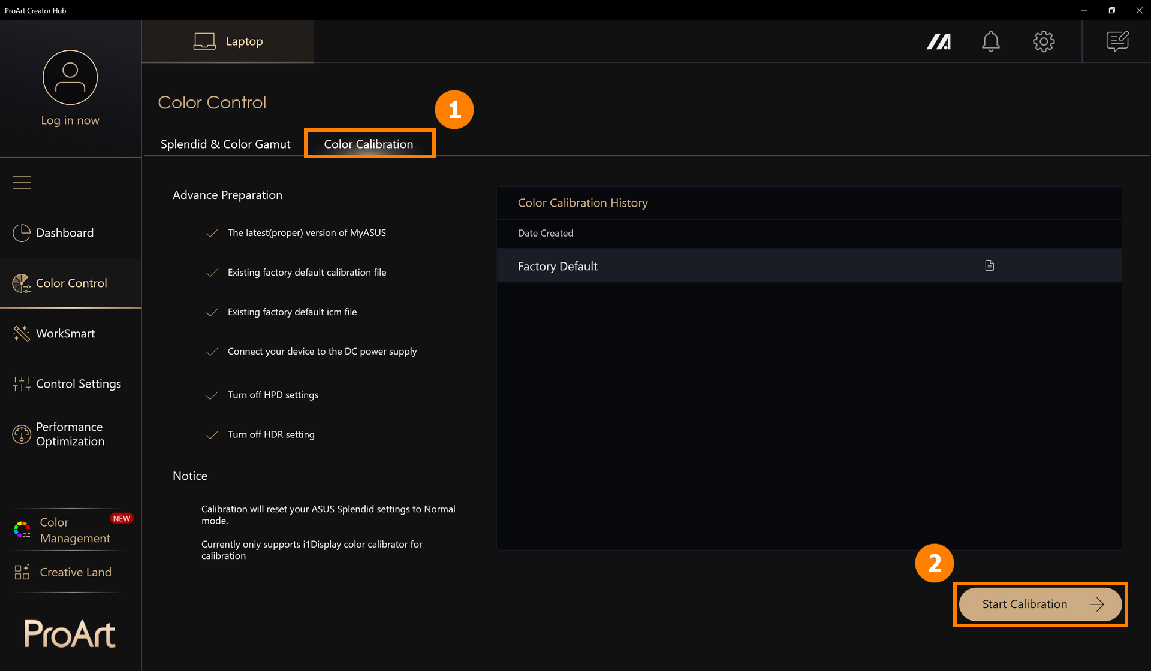
Task: Click the factory default calibration file checkmark
Action: tap(212, 273)
